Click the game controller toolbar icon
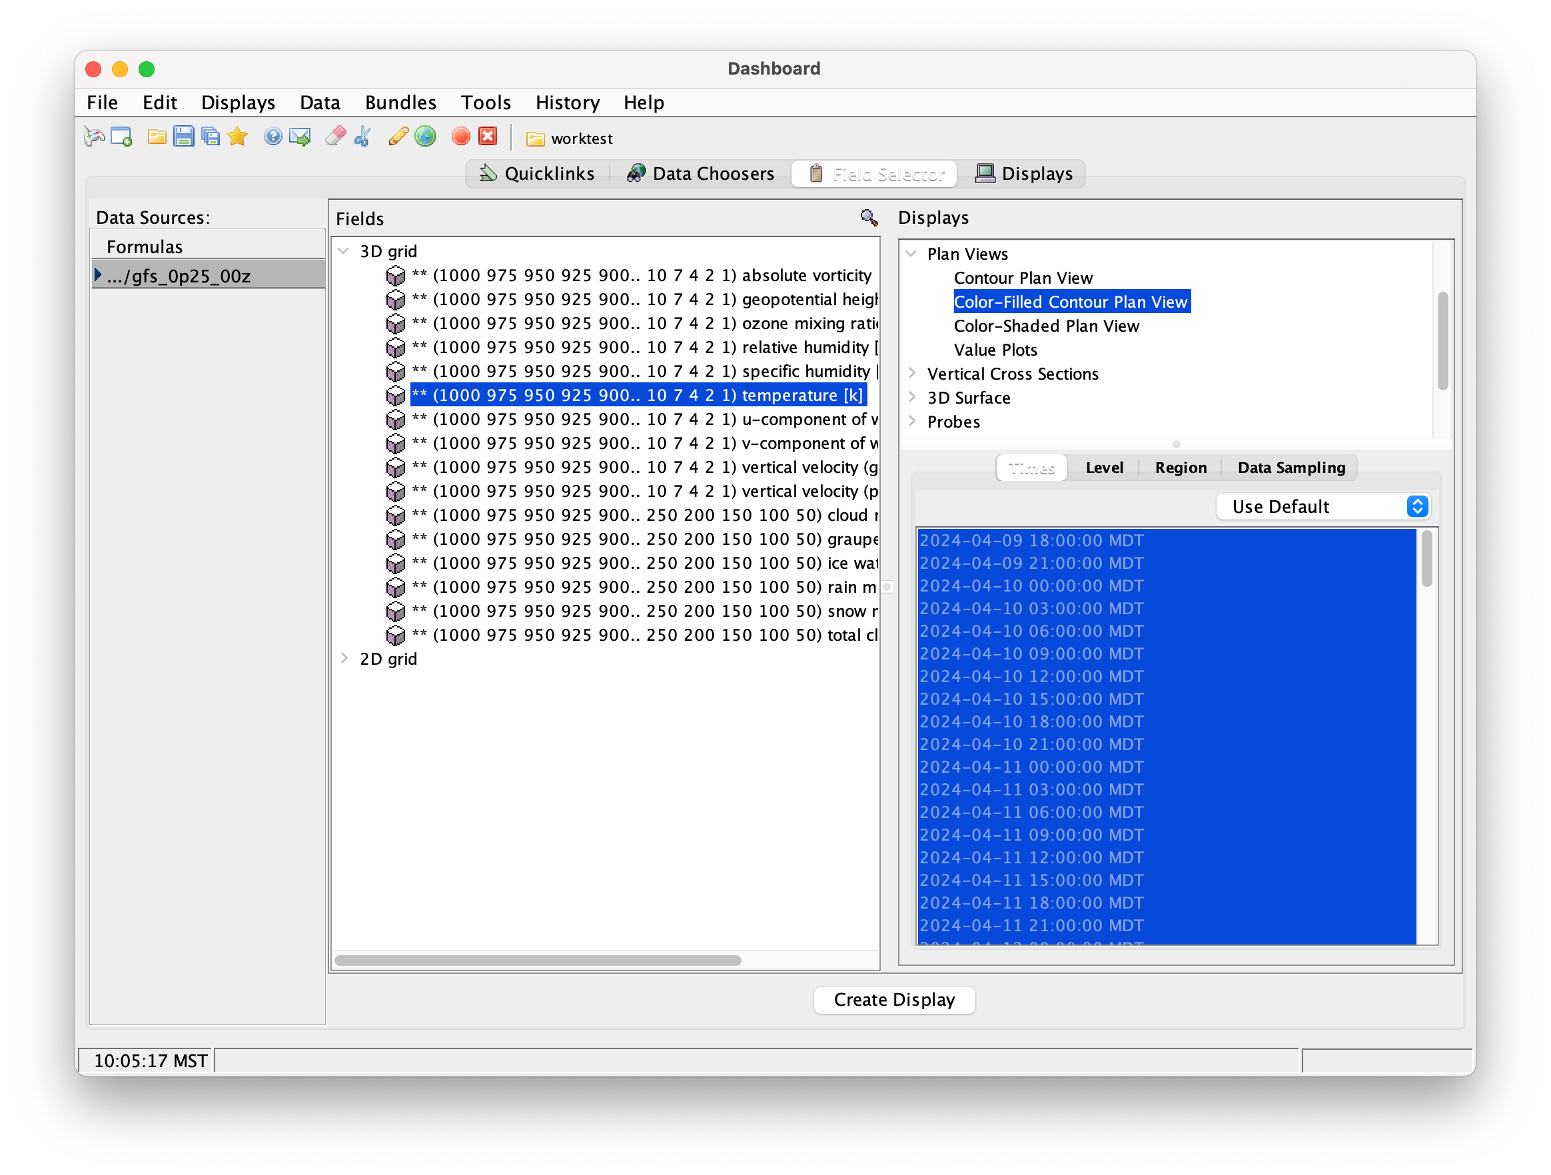Screen dimensions: 1551x1175 coord(94,137)
